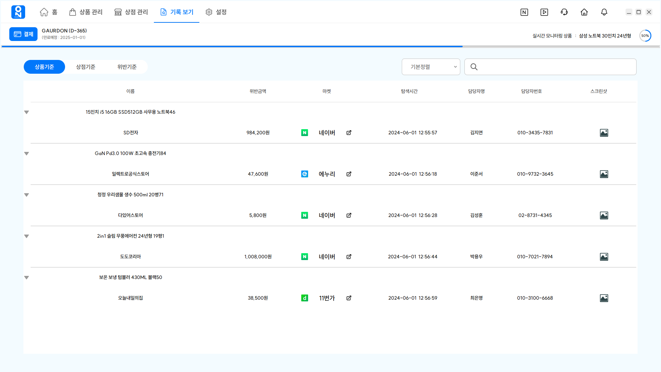
Task: Click manager name 이준서
Action: pos(476,174)
